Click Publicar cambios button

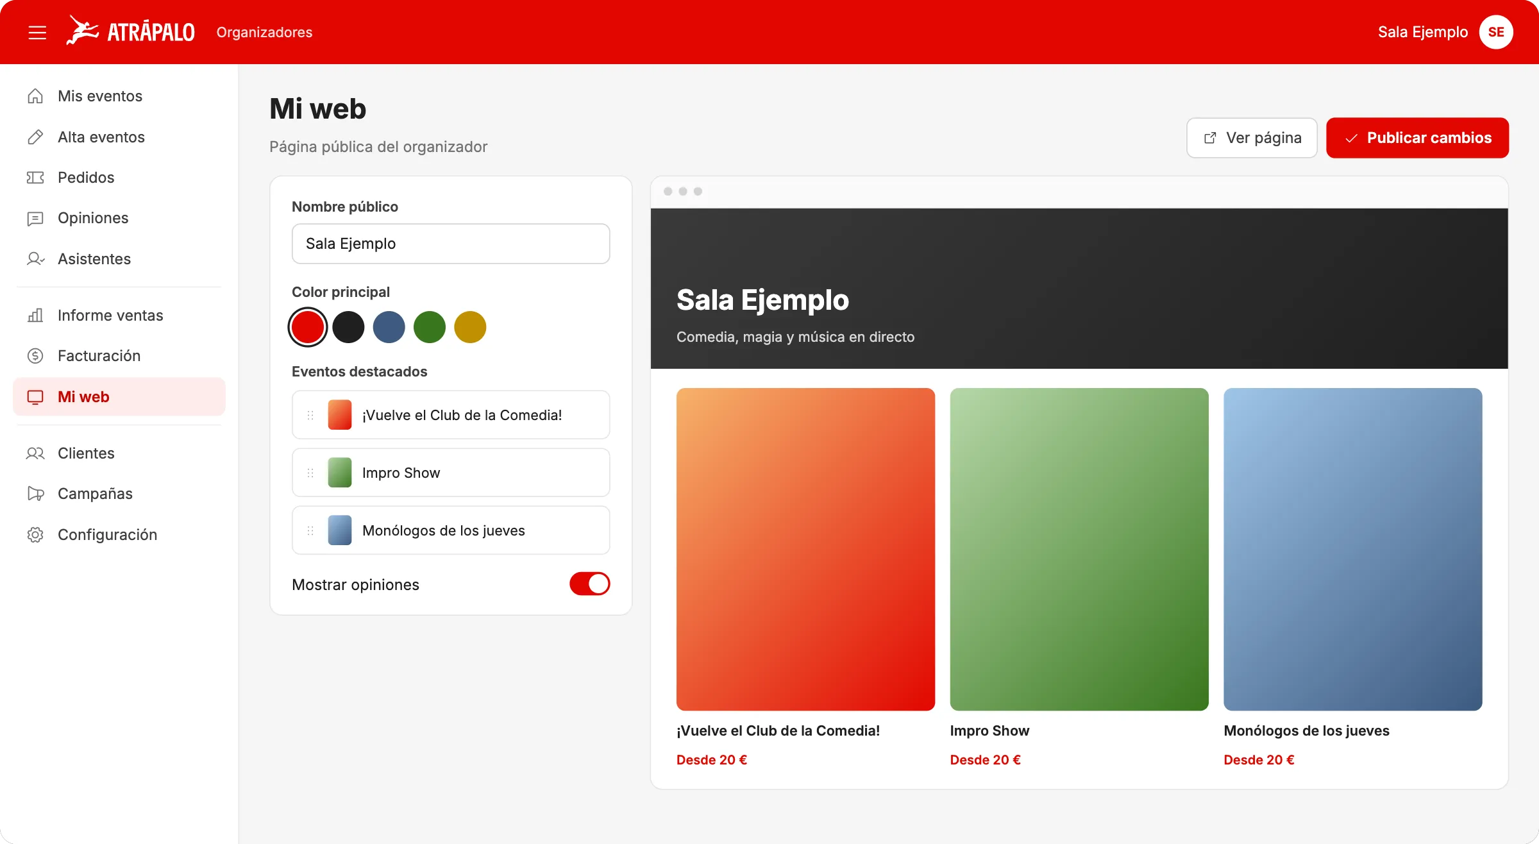1417,138
